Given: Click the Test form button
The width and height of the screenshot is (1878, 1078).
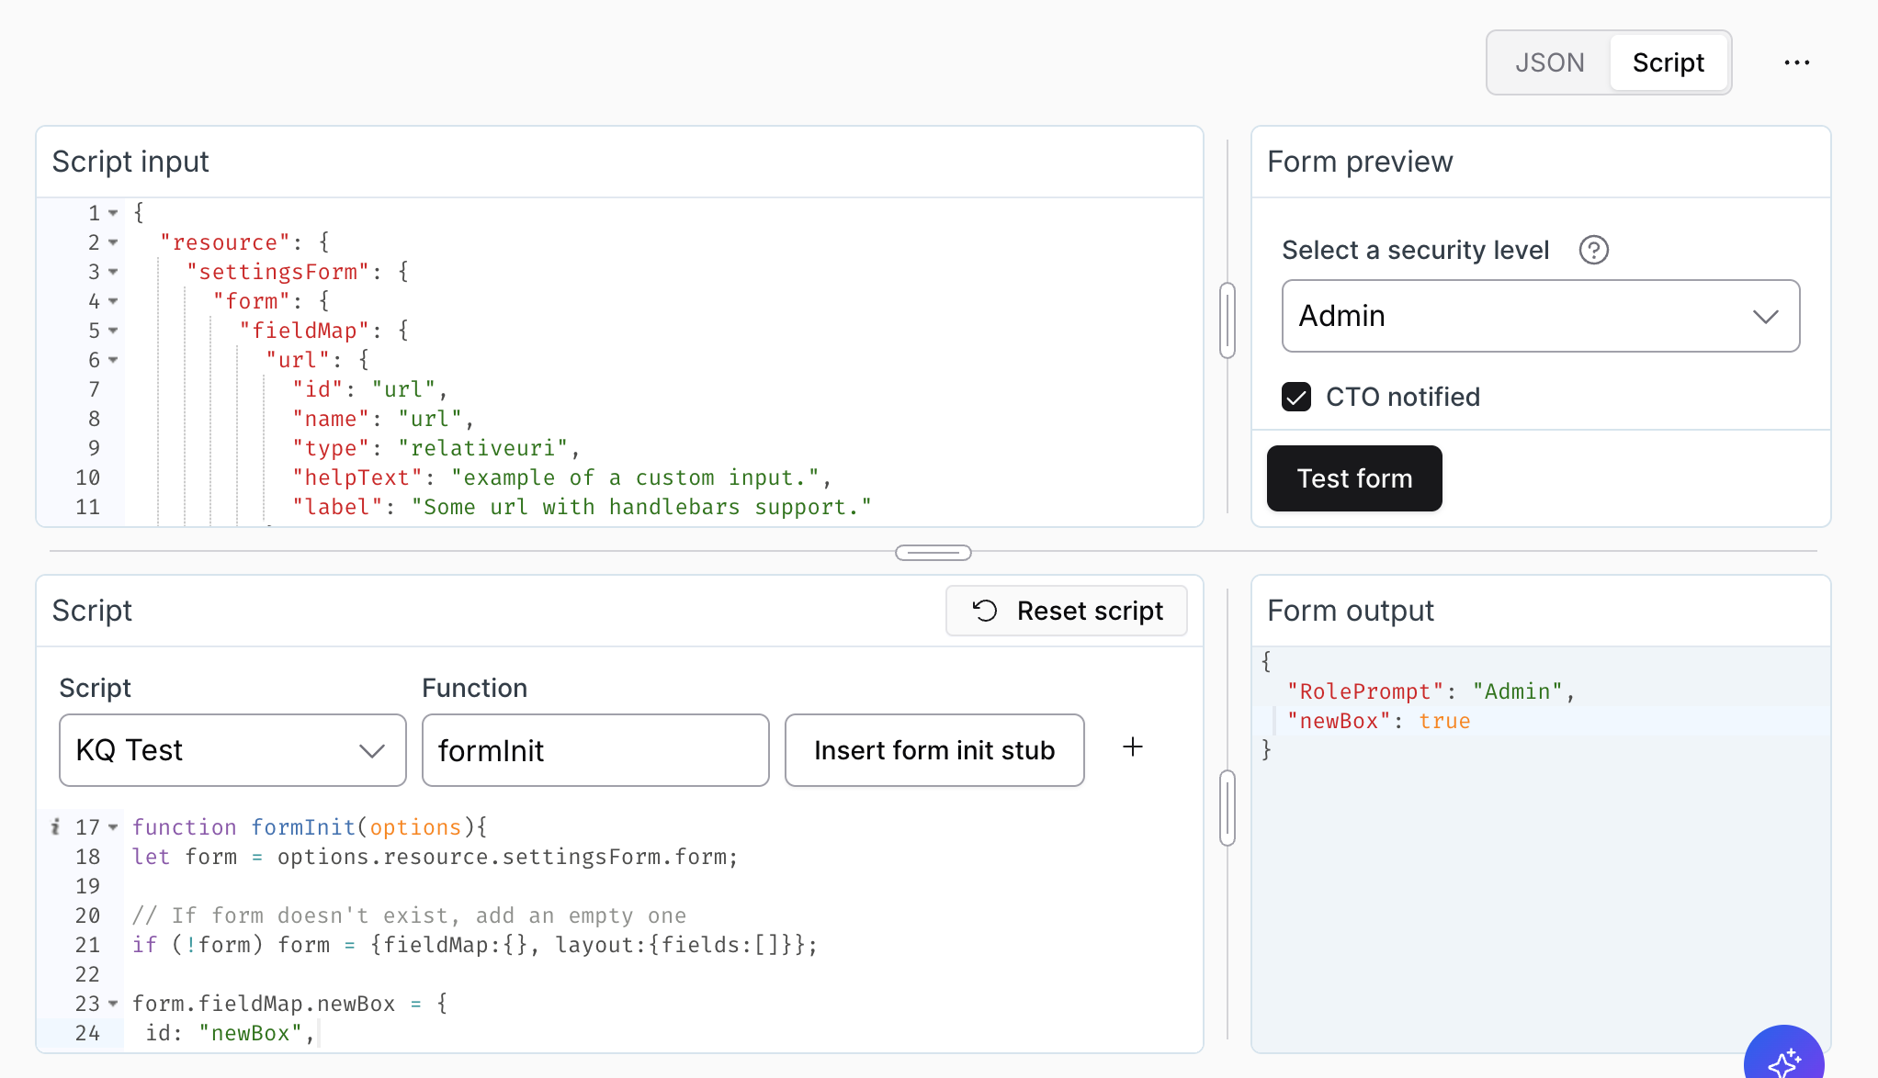Looking at the screenshot, I should click(x=1354, y=478).
